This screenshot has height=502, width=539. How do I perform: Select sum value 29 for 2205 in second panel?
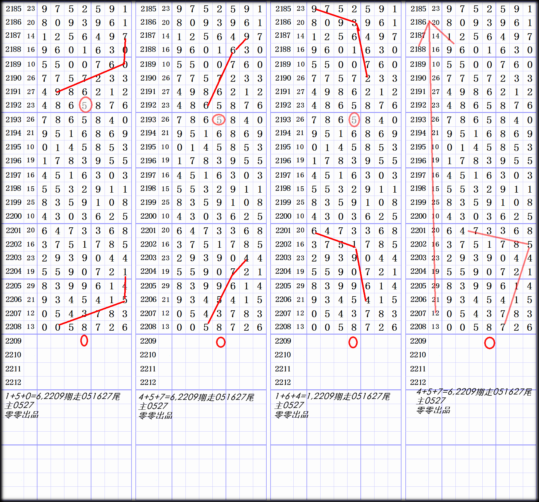click(166, 286)
